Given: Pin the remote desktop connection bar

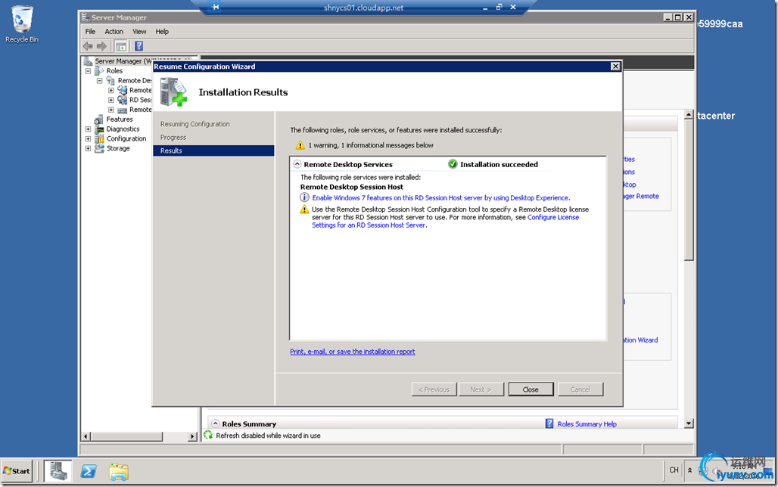Looking at the screenshot, I should pos(216,7).
